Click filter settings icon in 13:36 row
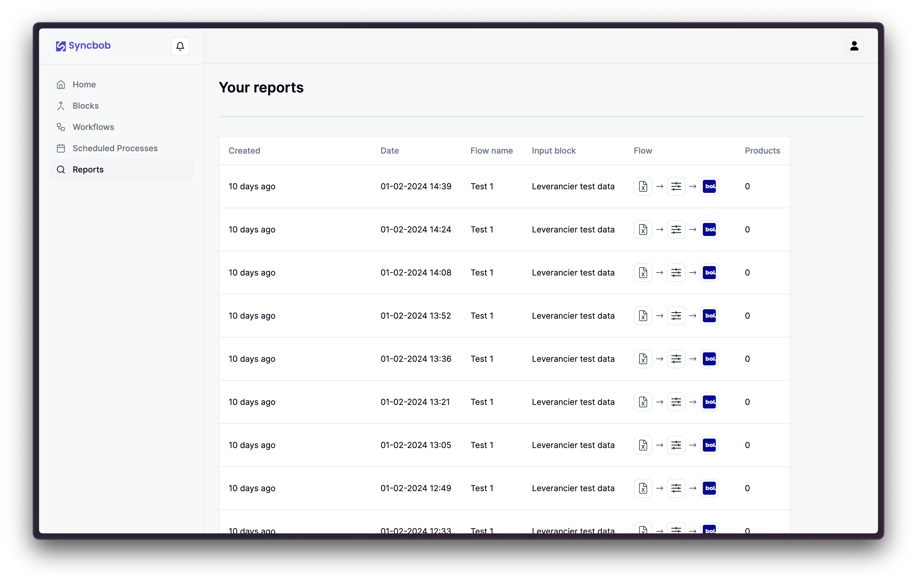Screen dimensions: 917x583 coord(676,359)
